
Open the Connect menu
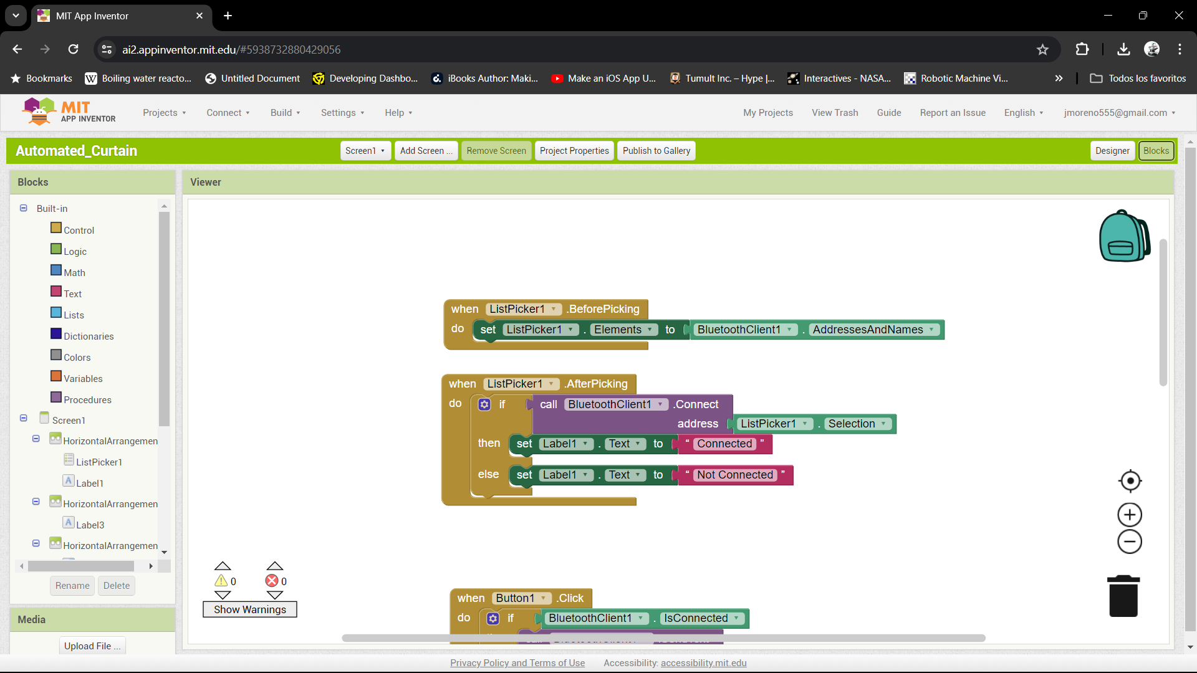(x=228, y=113)
